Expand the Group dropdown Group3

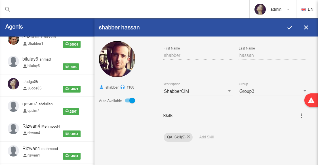point(273,91)
